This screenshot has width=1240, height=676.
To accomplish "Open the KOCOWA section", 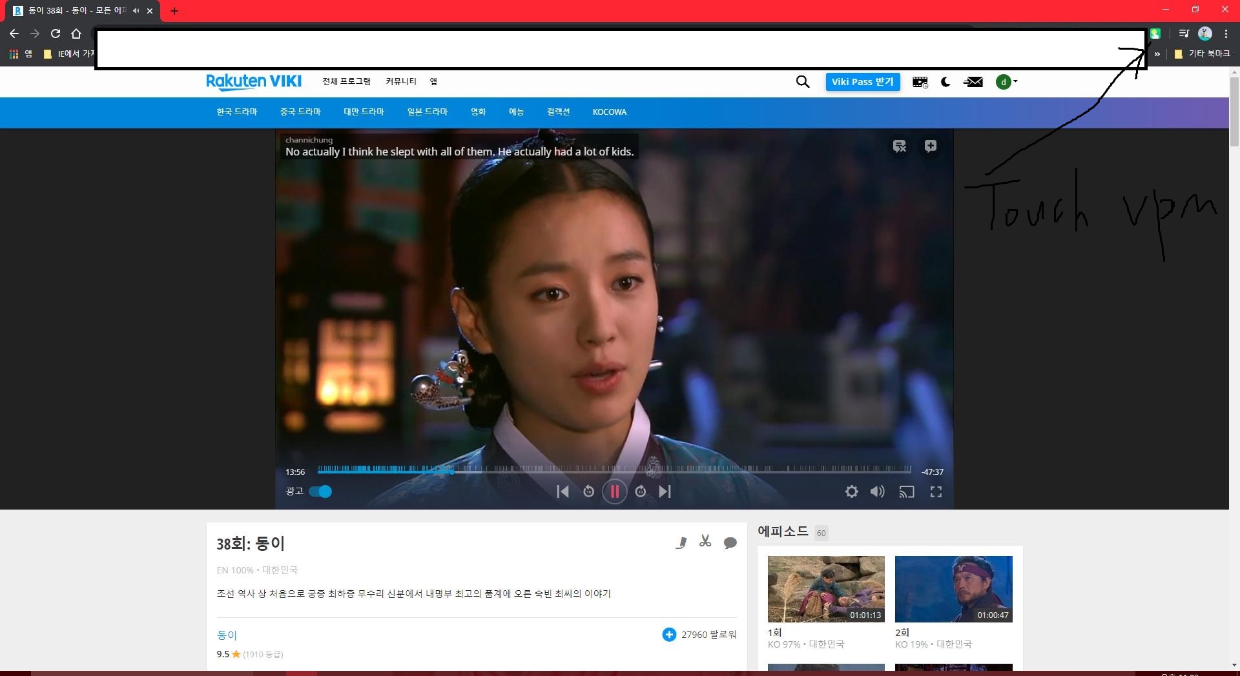I will pos(610,112).
